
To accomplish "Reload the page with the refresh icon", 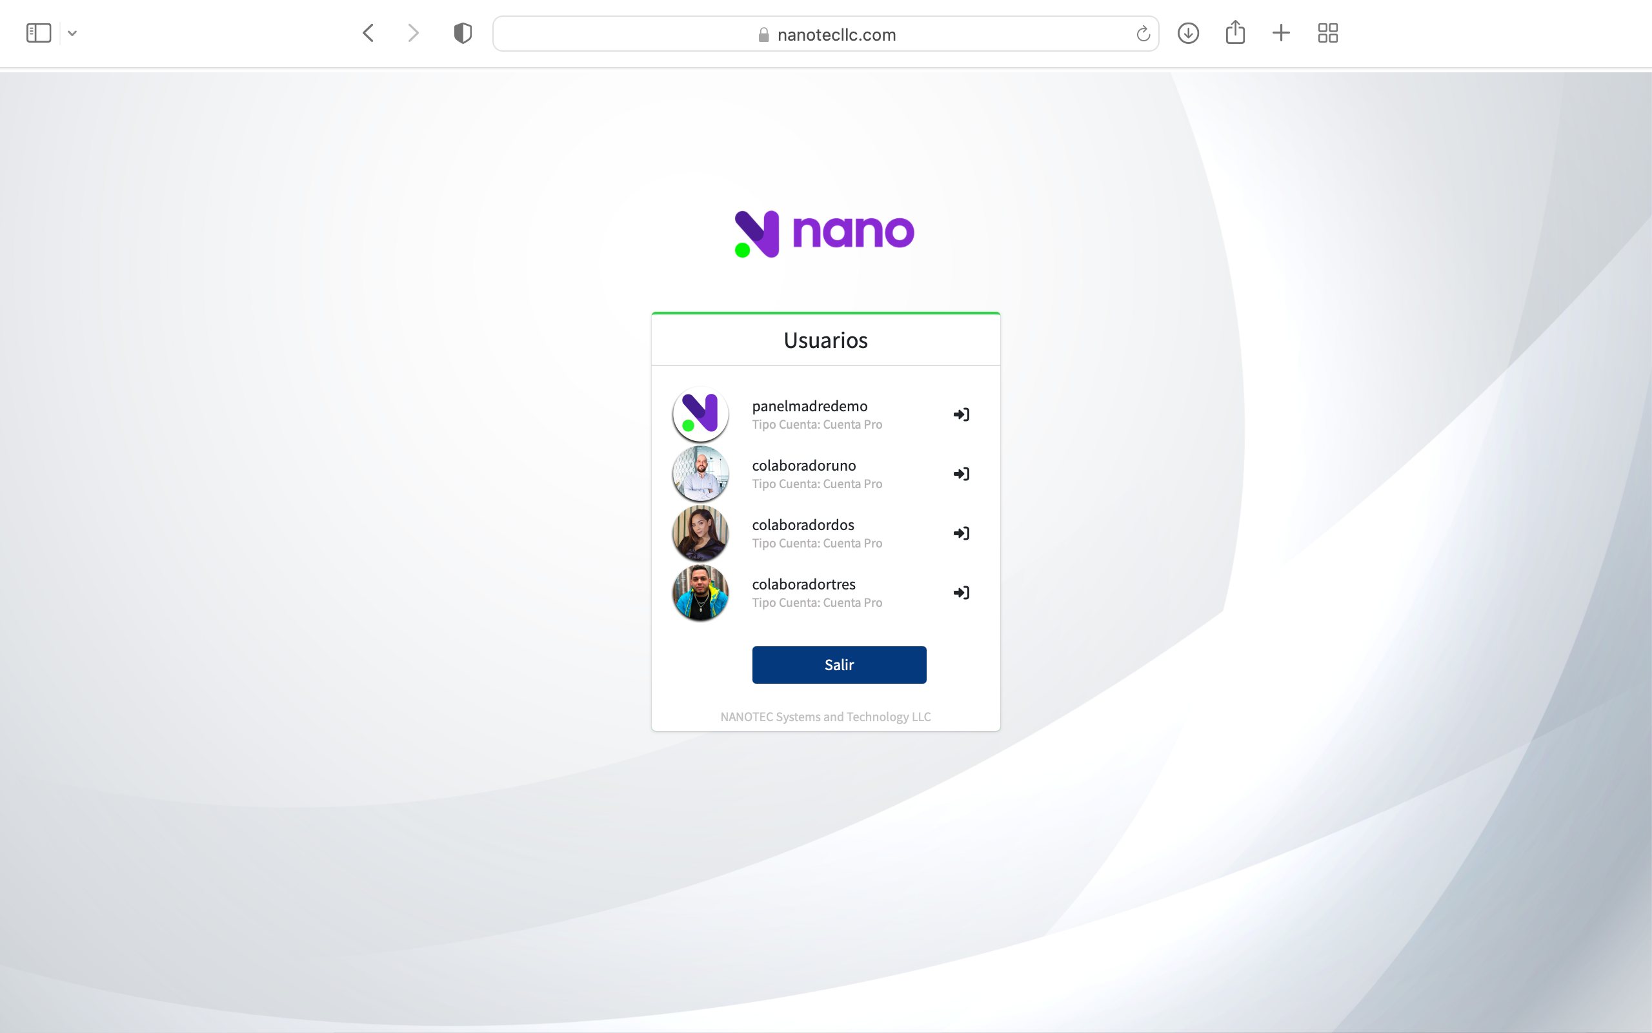I will click(1143, 34).
